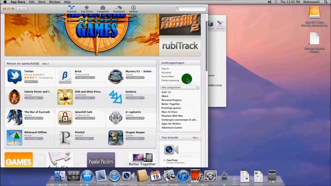
Task: Open the Better Together tile
Action: tap(142, 160)
